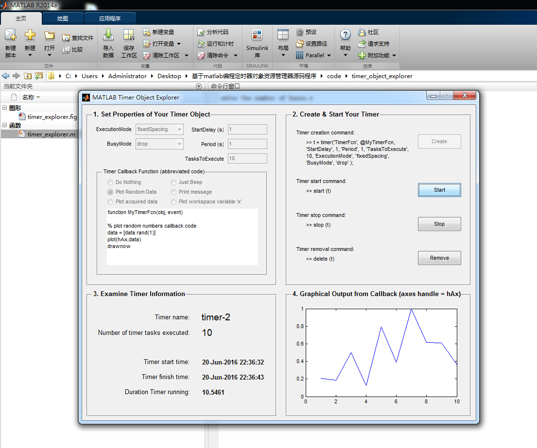Switch to the 主页 (Home) tab
Screen dimensions: 537x448
pyautogui.click(x=21, y=18)
